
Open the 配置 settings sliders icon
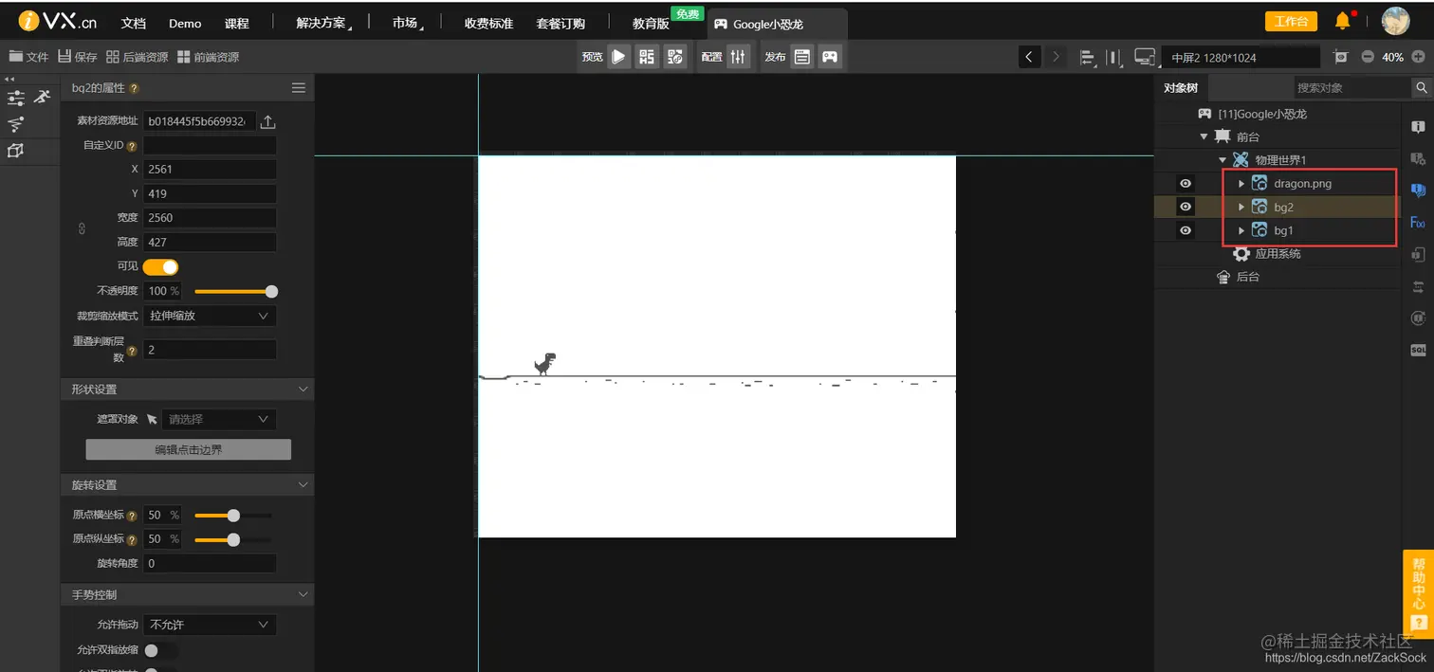[x=739, y=57]
